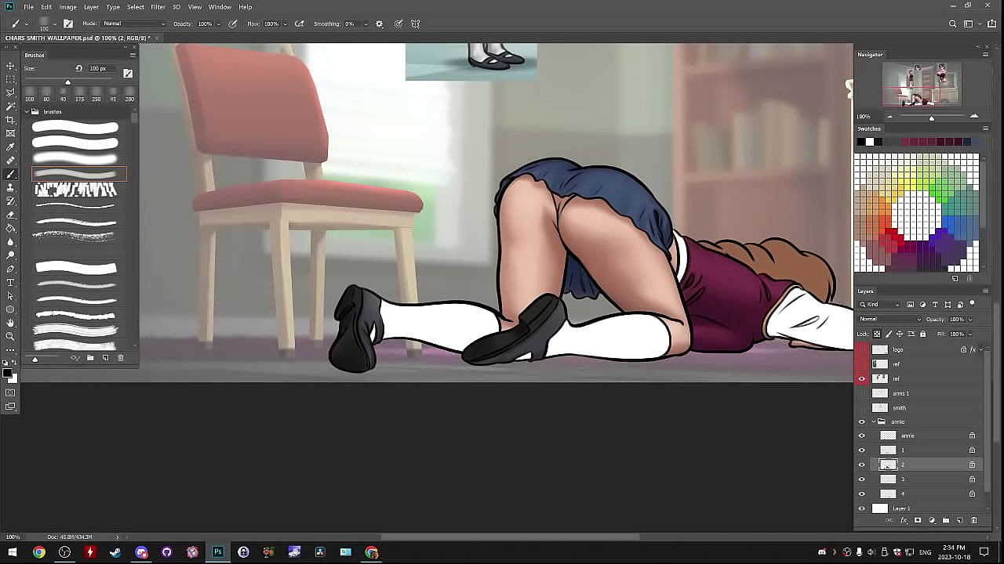Viewport: 1004px width, 564px height.
Task: Toggle visibility of Layer 1
Action: [x=861, y=508]
